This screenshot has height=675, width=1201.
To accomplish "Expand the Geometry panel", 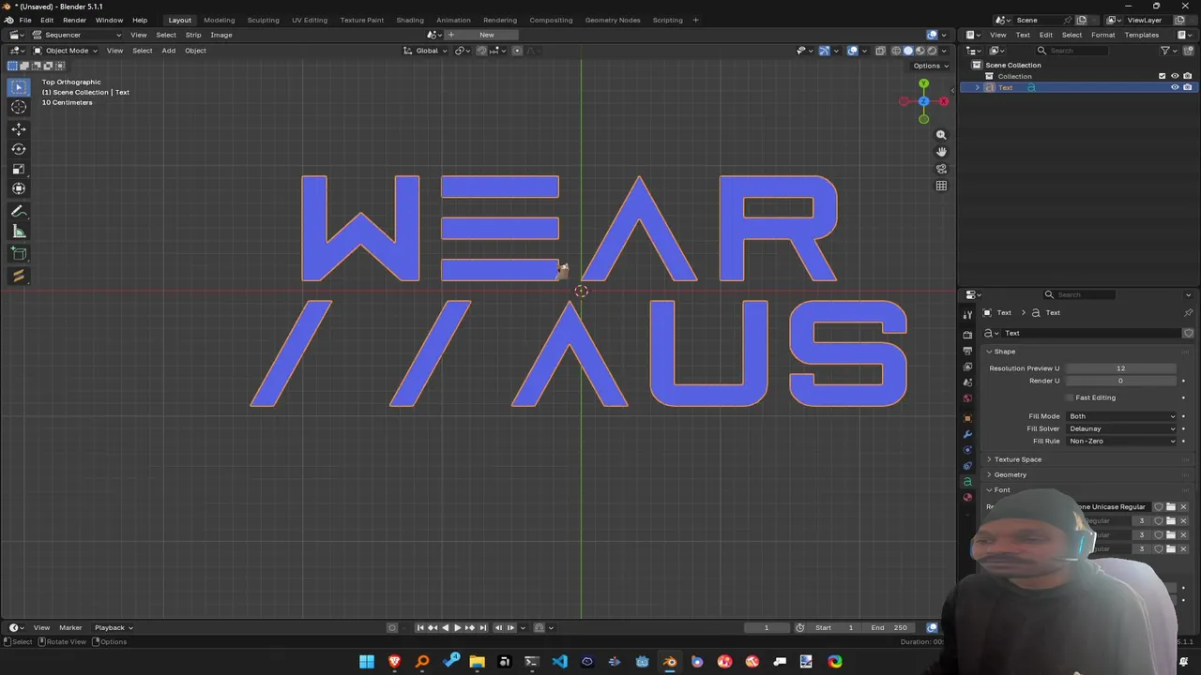I will tap(1010, 474).
